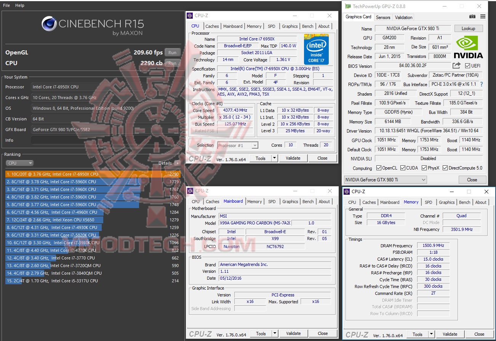Click the Tools button in the Memory CPU-Z window
The image size is (496, 341).
[x=418, y=335]
